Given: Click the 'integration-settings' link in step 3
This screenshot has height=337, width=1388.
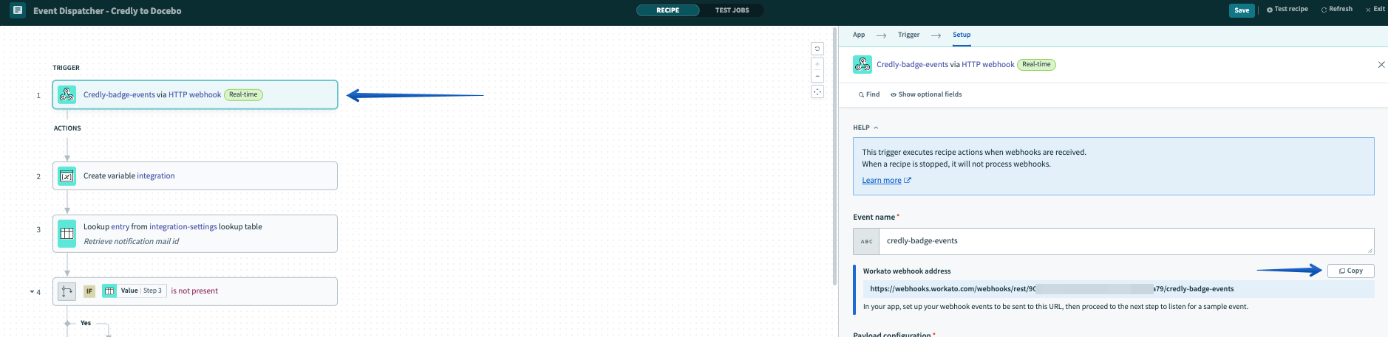Looking at the screenshot, I should pyautogui.click(x=183, y=226).
